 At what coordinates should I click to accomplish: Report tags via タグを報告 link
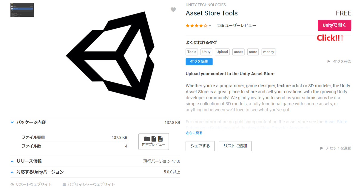click(342, 62)
